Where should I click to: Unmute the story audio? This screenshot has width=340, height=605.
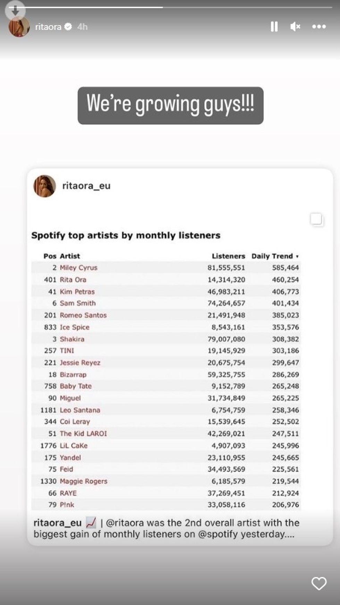click(295, 27)
